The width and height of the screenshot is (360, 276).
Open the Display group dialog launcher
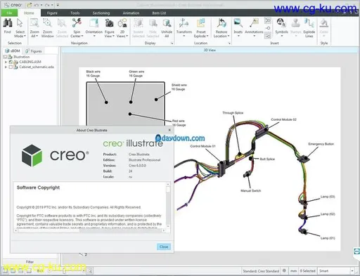pyautogui.click(x=172, y=44)
